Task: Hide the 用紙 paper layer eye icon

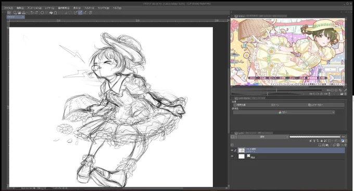Action: coord(232,156)
